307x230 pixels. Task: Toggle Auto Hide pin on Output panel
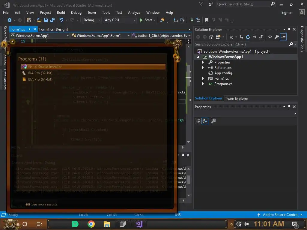click(x=183, y=155)
